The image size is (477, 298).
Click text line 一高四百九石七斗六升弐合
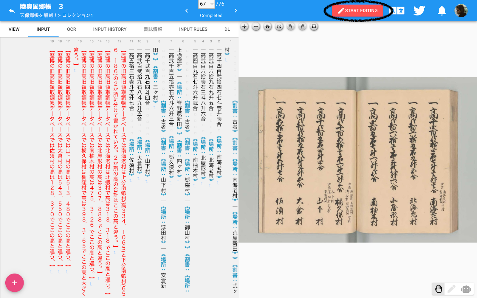click(x=195, y=80)
